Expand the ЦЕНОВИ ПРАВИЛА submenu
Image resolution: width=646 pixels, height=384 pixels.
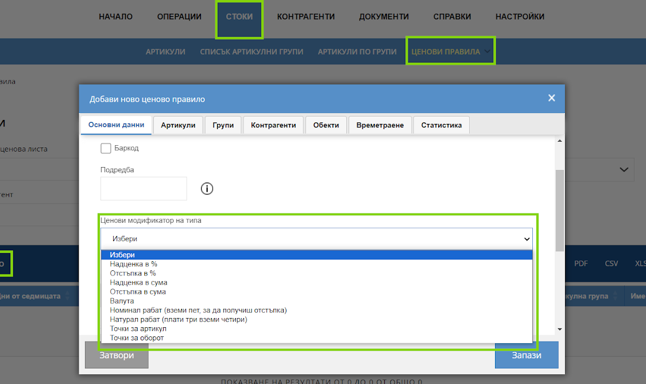point(451,52)
